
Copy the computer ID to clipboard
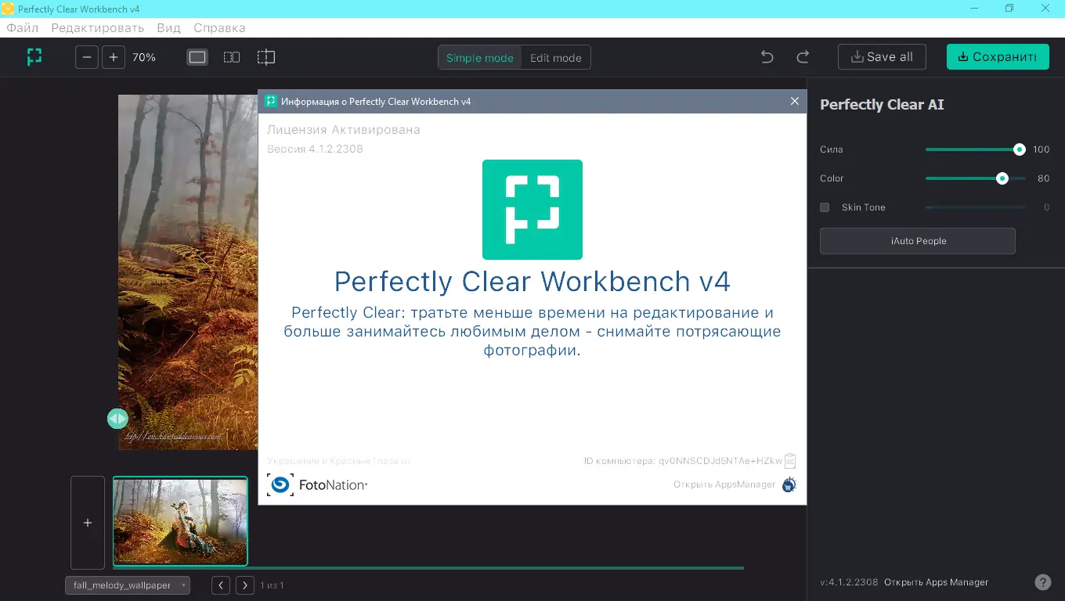point(790,461)
